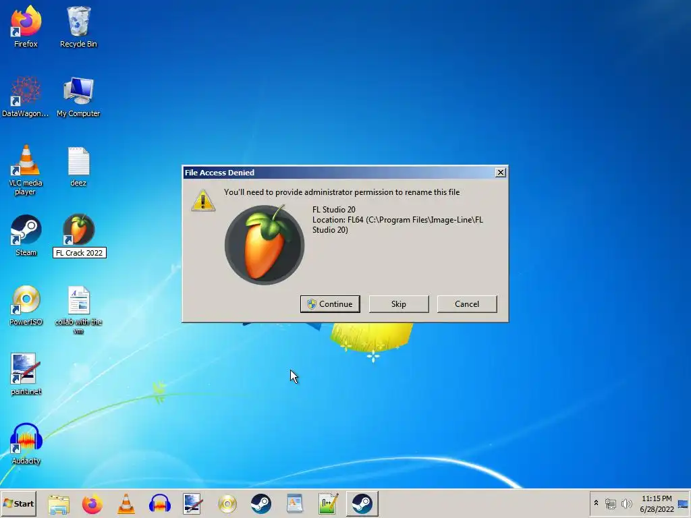Open the notepad pencil icon on taskbar
The height and width of the screenshot is (518, 691).
coord(329,504)
